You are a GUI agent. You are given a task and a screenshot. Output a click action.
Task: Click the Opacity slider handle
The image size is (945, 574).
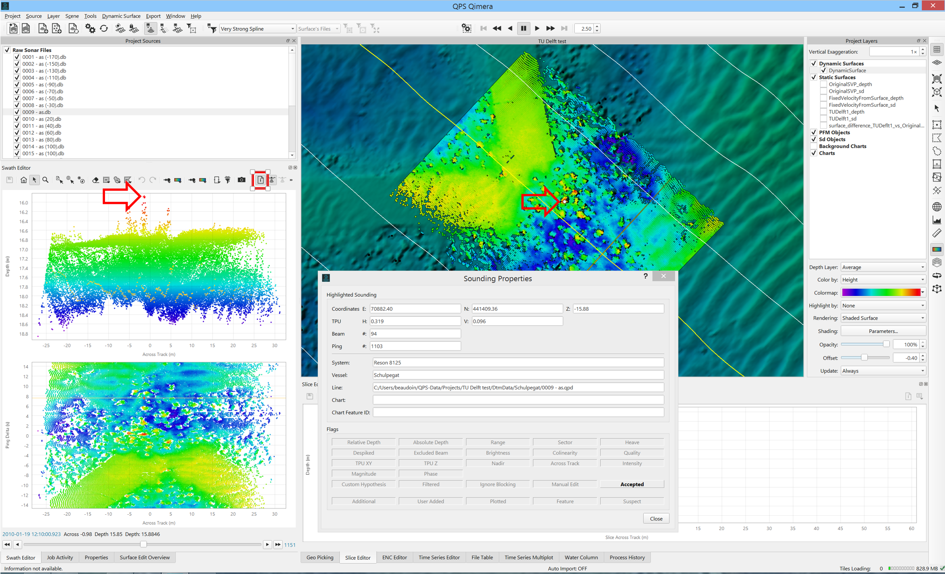(x=886, y=345)
